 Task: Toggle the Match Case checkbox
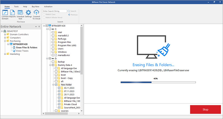pyautogui.click(x=44, y=14)
